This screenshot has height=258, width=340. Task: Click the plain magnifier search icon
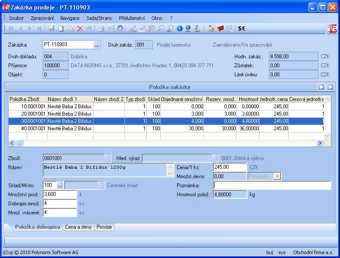click(x=161, y=28)
